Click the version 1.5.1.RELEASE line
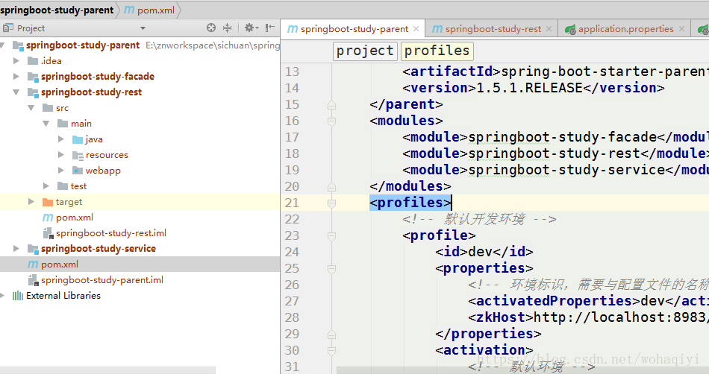This screenshot has width=709, height=374. tap(534, 88)
